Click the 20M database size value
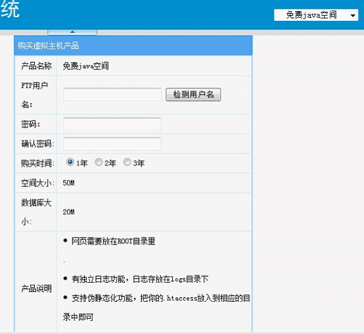Viewport: 364px width, 334px height. [69, 212]
